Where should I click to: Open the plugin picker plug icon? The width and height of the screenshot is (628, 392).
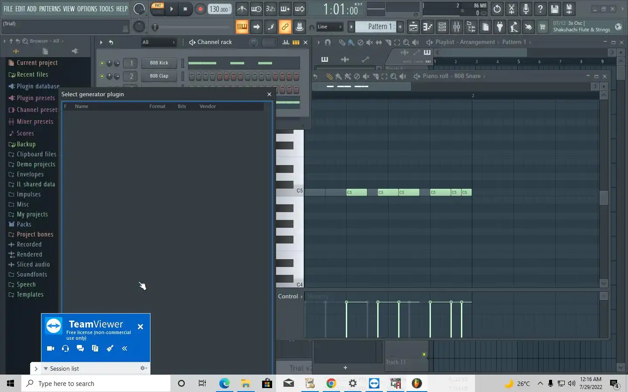(x=500, y=27)
